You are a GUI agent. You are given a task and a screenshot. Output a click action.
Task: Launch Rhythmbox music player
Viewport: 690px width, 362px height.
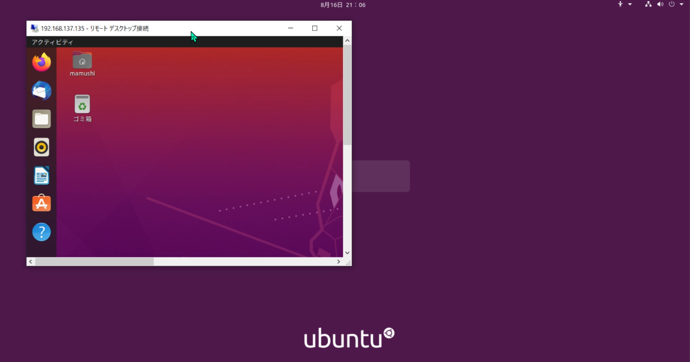42,147
